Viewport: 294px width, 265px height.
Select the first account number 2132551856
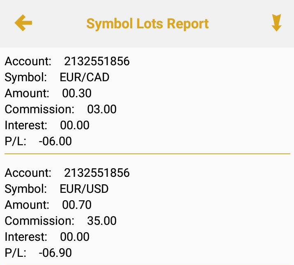point(96,62)
